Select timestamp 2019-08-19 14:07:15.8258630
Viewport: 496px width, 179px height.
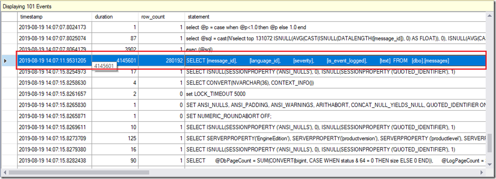pyautogui.click(x=55, y=83)
